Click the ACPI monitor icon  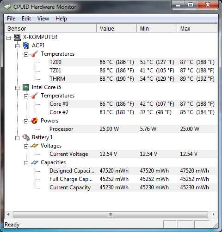point(26,45)
